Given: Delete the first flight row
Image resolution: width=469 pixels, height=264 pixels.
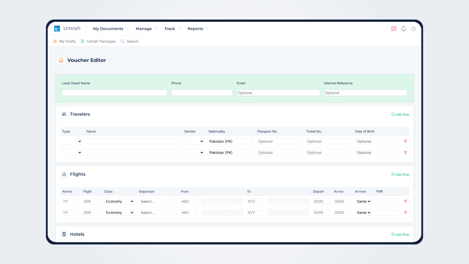Looking at the screenshot, I should [x=405, y=201].
